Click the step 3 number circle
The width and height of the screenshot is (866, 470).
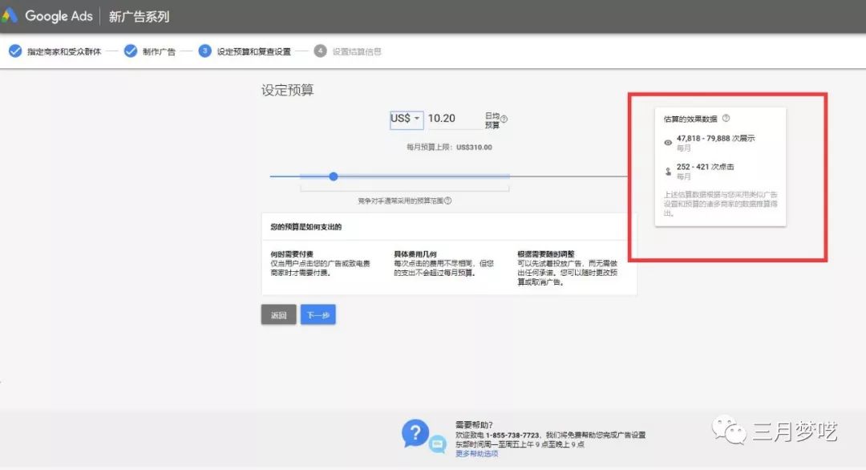[205, 51]
